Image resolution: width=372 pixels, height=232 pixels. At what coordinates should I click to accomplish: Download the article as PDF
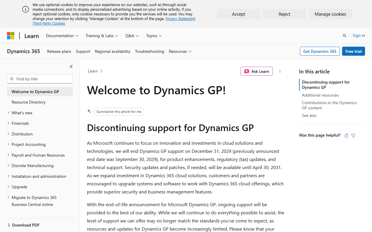pos(23,225)
